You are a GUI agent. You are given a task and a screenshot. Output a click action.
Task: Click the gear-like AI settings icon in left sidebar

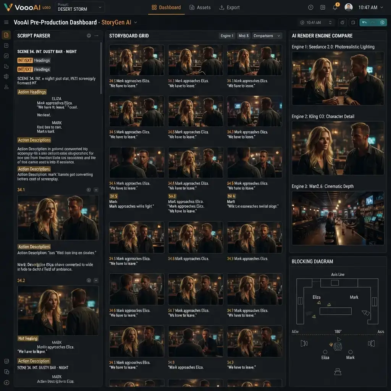click(x=6, y=76)
